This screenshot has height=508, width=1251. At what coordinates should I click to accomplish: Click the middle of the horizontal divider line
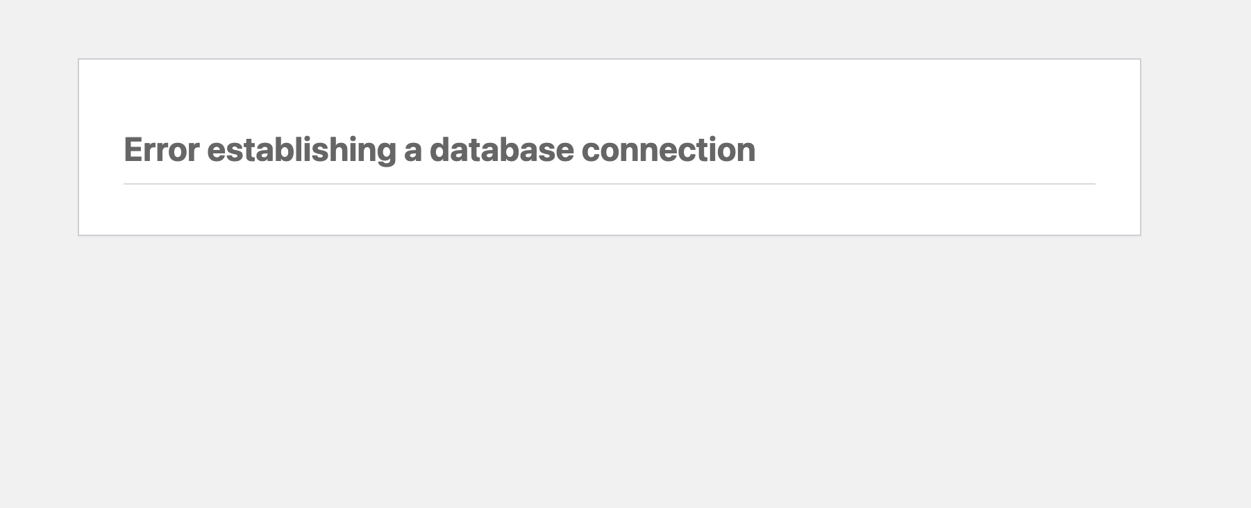click(x=609, y=184)
